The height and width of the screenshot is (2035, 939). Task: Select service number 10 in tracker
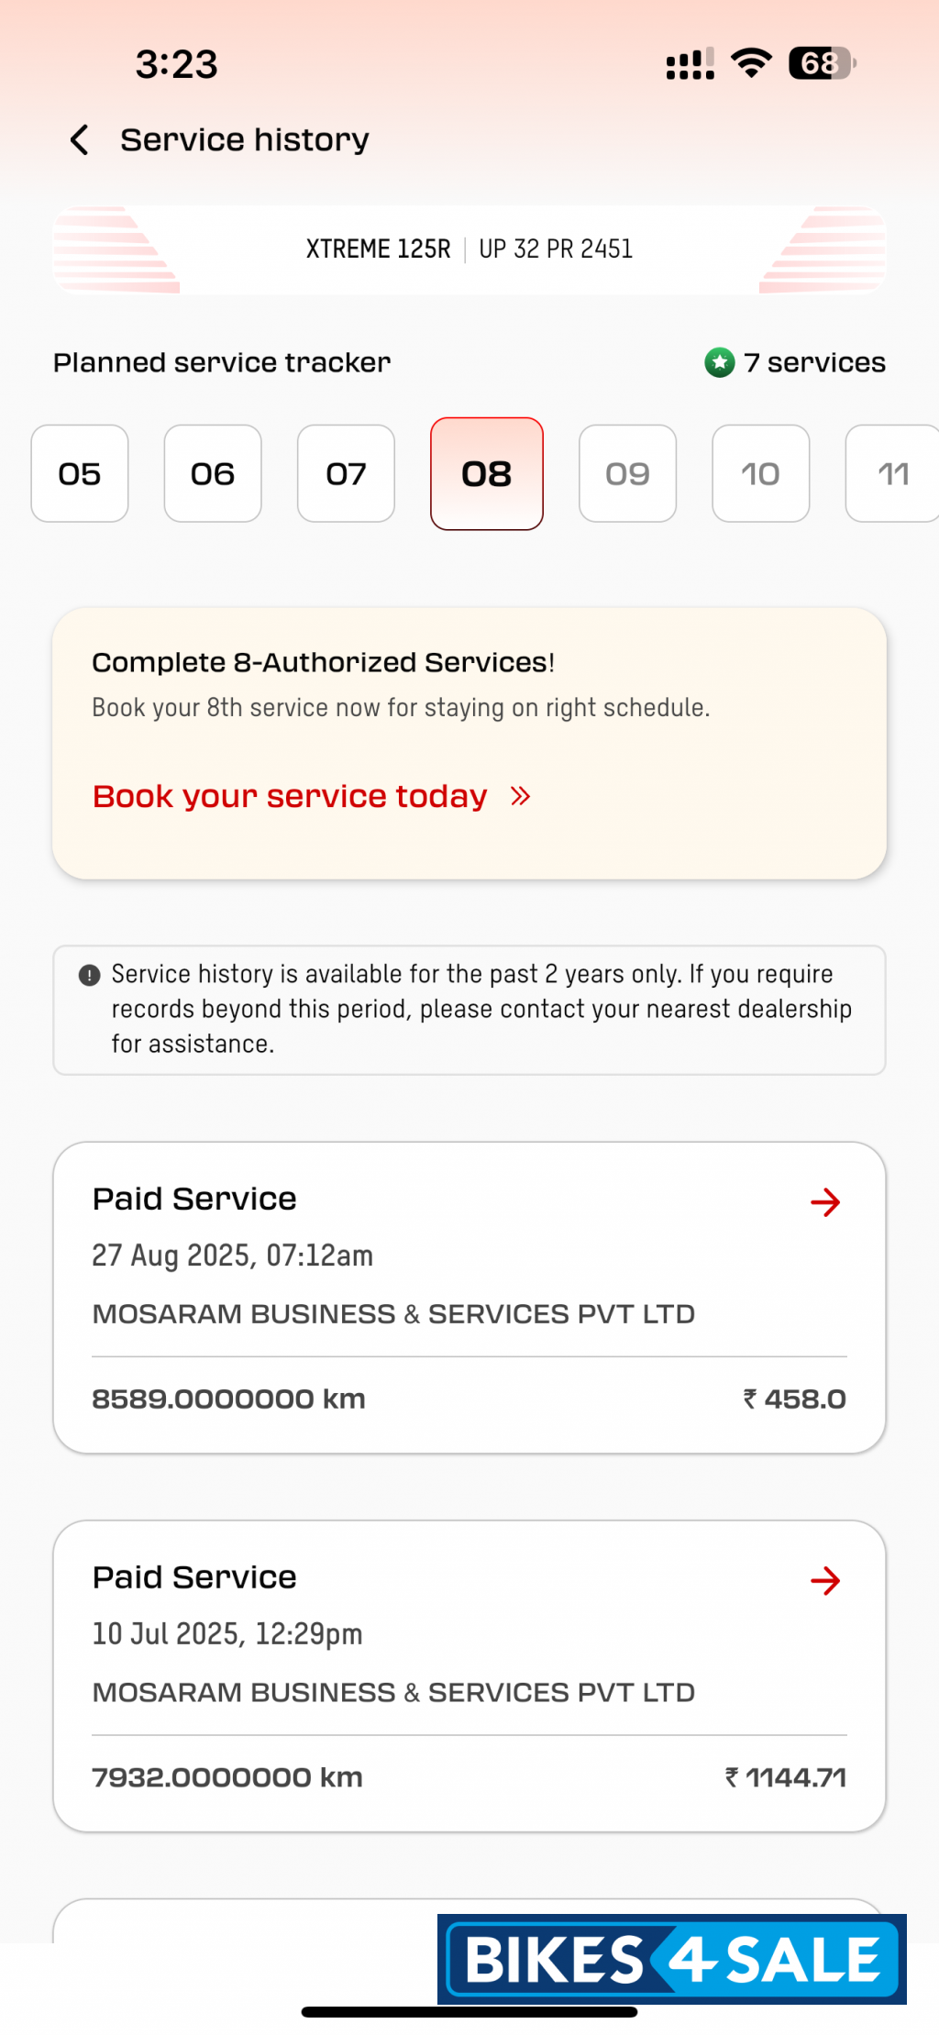point(760,474)
